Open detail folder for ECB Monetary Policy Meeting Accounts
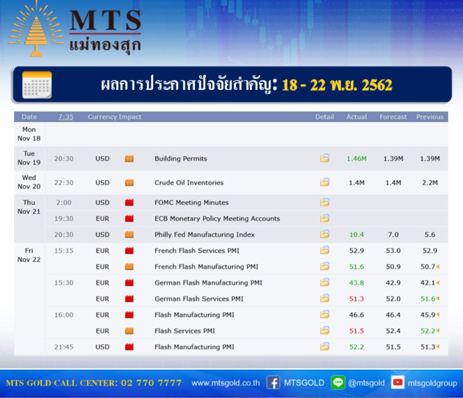Screen dimensions: 463x398 tap(324, 218)
